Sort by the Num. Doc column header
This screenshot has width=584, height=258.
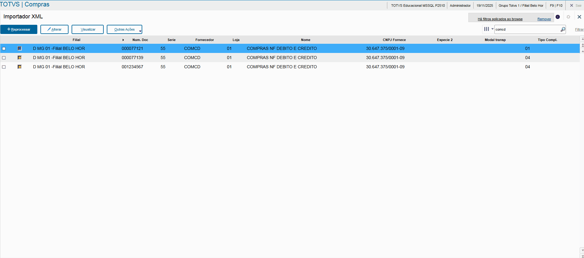(140, 40)
